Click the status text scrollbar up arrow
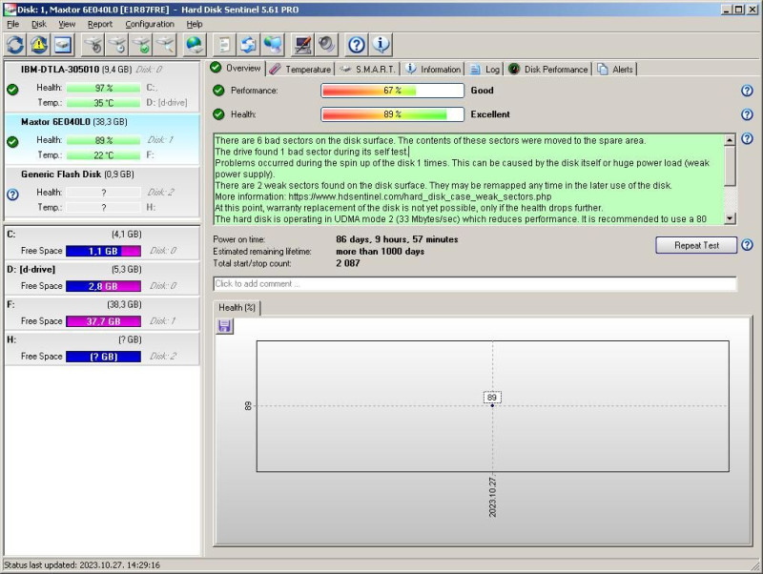The image size is (763, 574). coord(730,140)
